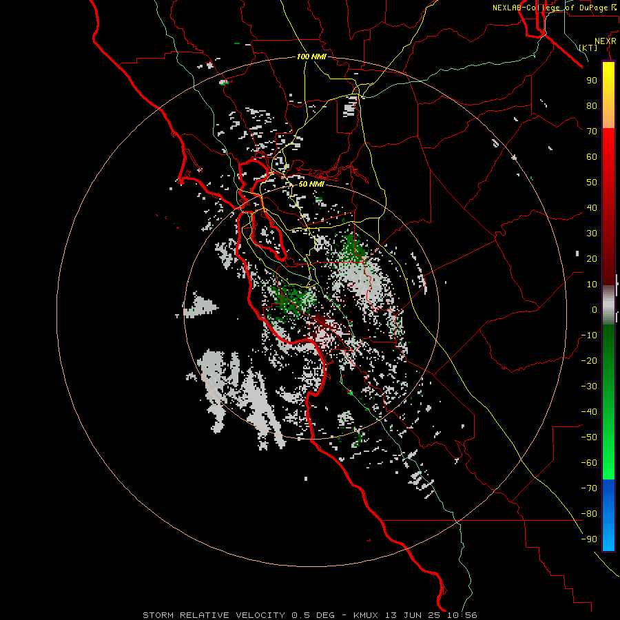The height and width of the screenshot is (620, 620).
Task: Click the '20' label on velocity scale
Action: pyautogui.click(x=592, y=258)
